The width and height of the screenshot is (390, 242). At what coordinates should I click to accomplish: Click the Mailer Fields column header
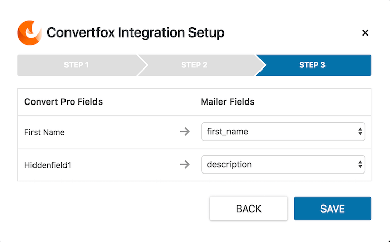click(227, 102)
